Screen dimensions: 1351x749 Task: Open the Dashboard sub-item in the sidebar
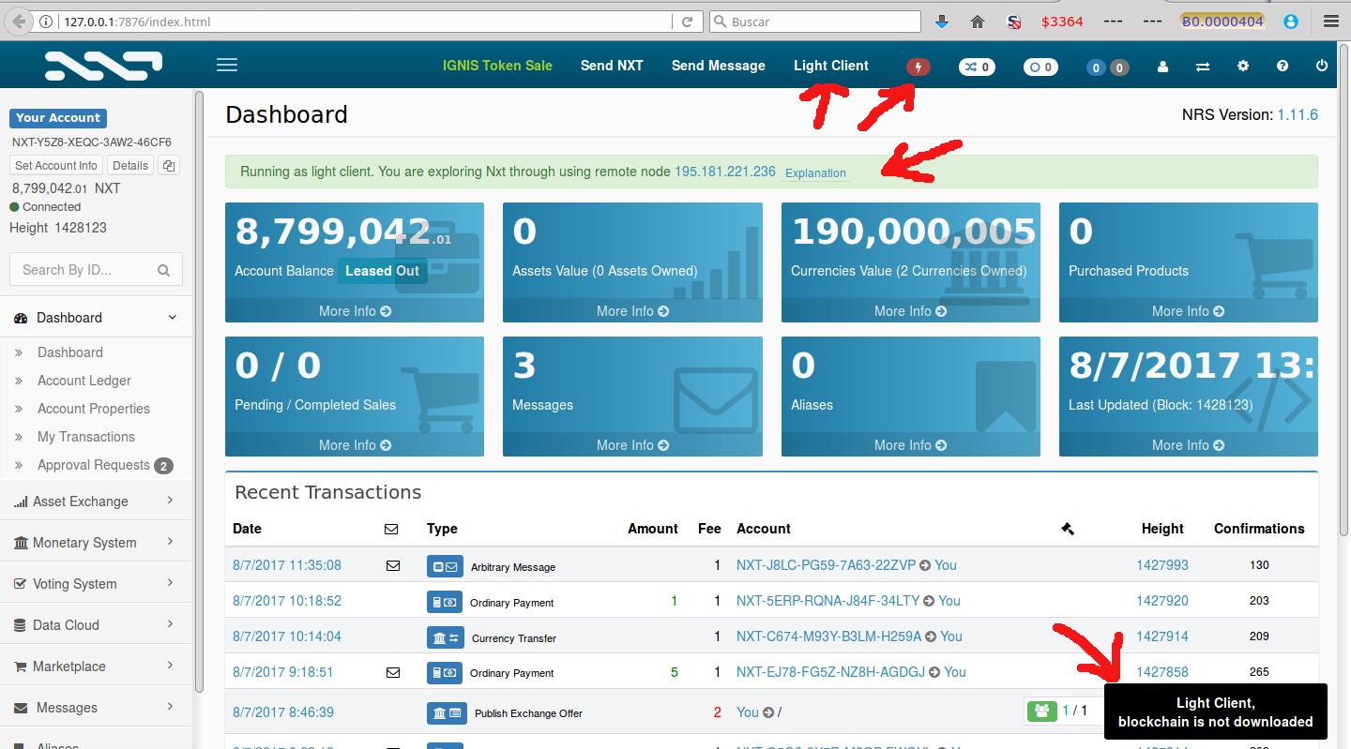point(70,352)
